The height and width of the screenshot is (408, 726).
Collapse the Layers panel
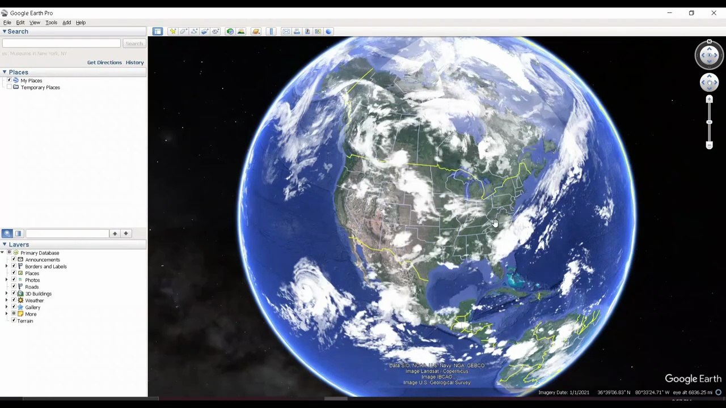pyautogui.click(x=4, y=245)
